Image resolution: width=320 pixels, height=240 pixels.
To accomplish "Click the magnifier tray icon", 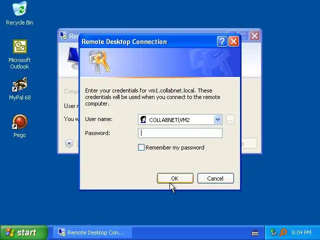I will 283,232.
